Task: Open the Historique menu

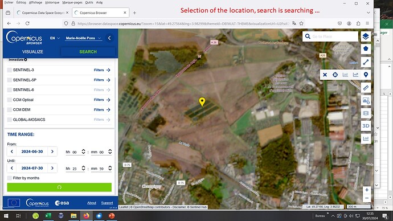Action: tap(52, 2)
